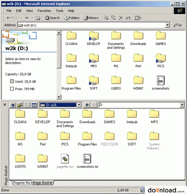Open the D: w2k drive dropdown
Viewport: 187px width, 194px height.
point(79,105)
